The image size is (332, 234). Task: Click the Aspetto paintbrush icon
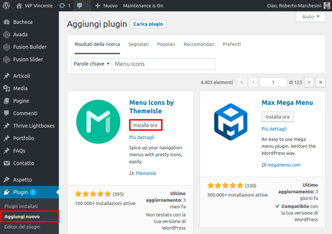[x=7, y=180]
